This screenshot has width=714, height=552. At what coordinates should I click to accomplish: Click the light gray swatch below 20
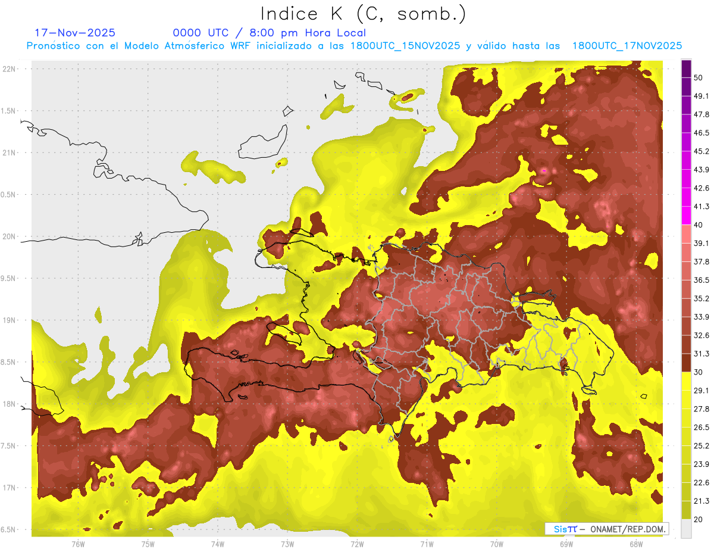[x=686, y=529]
